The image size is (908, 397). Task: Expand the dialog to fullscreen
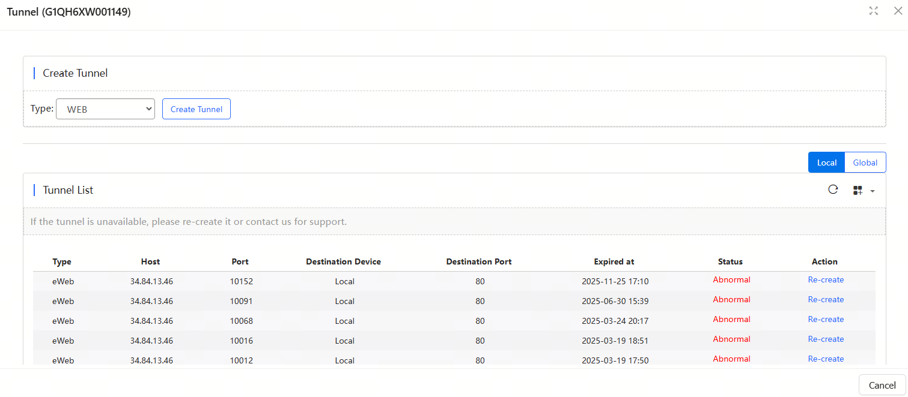click(x=874, y=11)
